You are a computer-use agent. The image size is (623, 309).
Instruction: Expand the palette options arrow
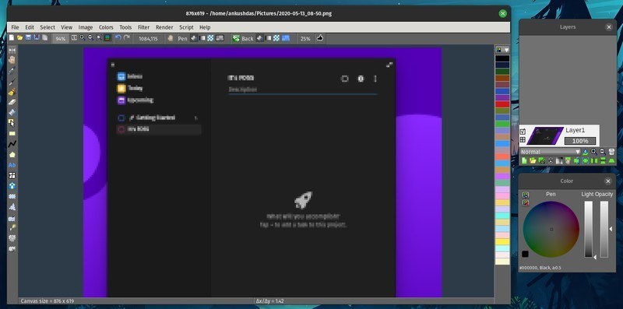coord(506,50)
